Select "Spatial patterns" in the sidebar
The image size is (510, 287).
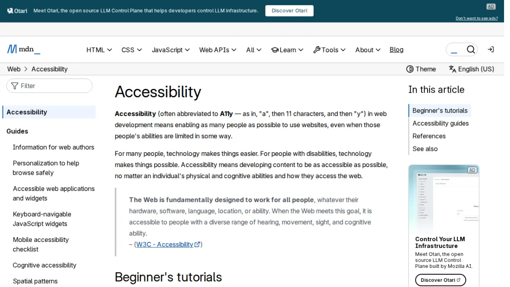tap(35, 281)
